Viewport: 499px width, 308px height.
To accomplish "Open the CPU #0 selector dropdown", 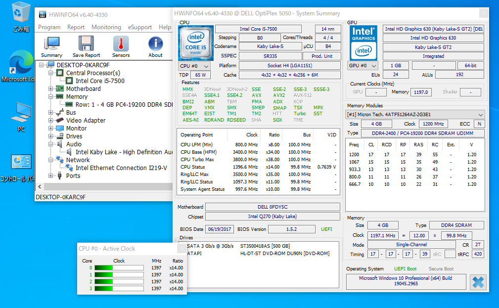I will (x=194, y=66).
